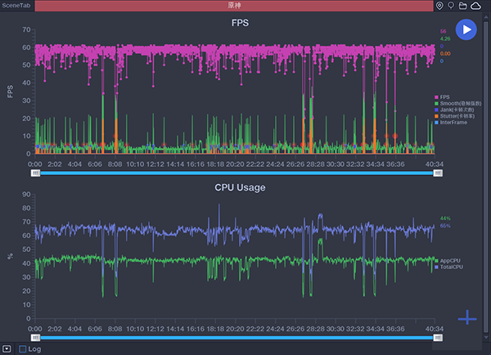Click the blue play button
Screen dimensions: 491x355
pyautogui.click(x=466, y=29)
